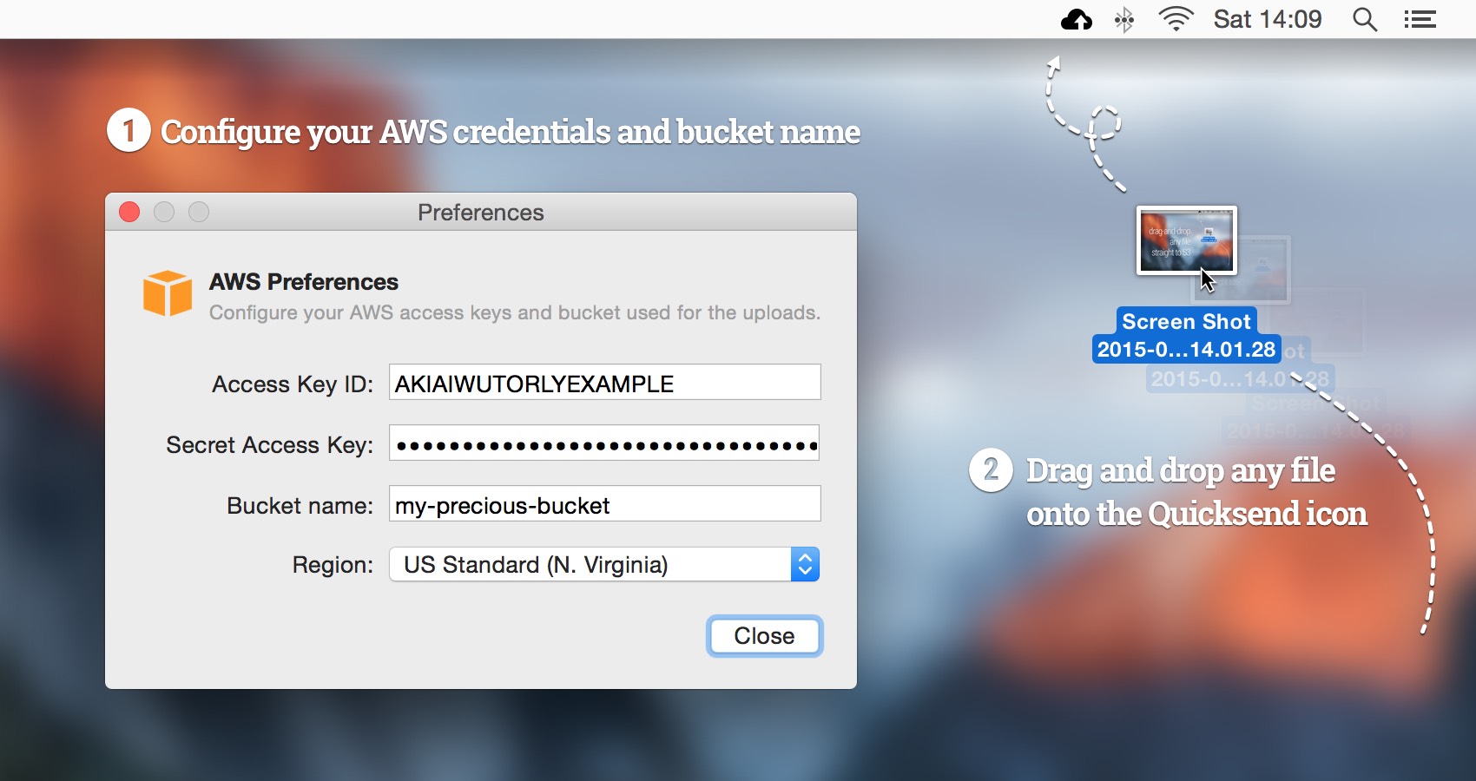Click the Screen Shot 2015 file name label

(x=1186, y=336)
